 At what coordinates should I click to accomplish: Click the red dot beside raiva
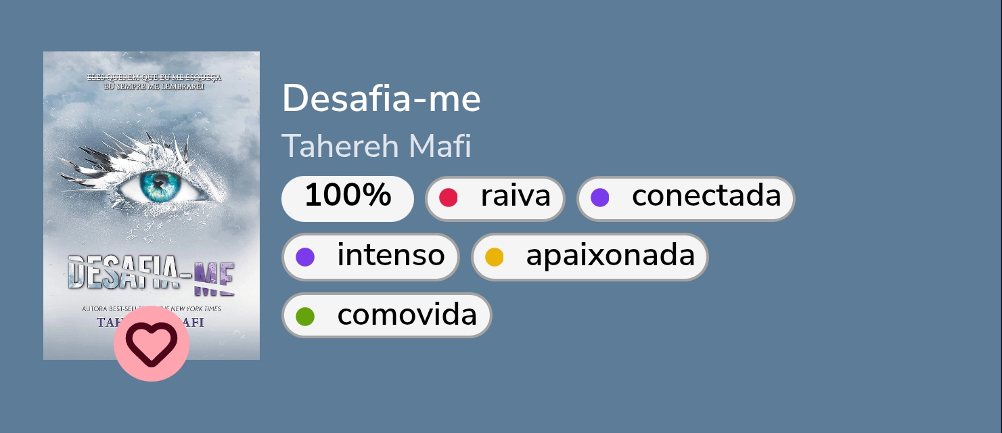tap(449, 198)
